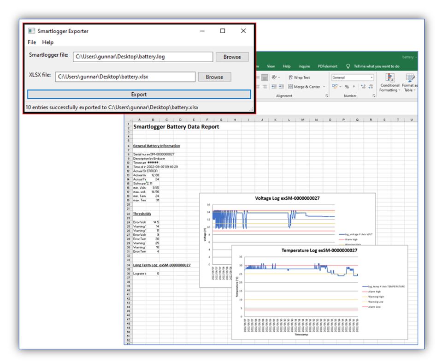This screenshot has height=363, width=443.
Task: Open the Alignment dialog launcher
Action: [327, 96]
